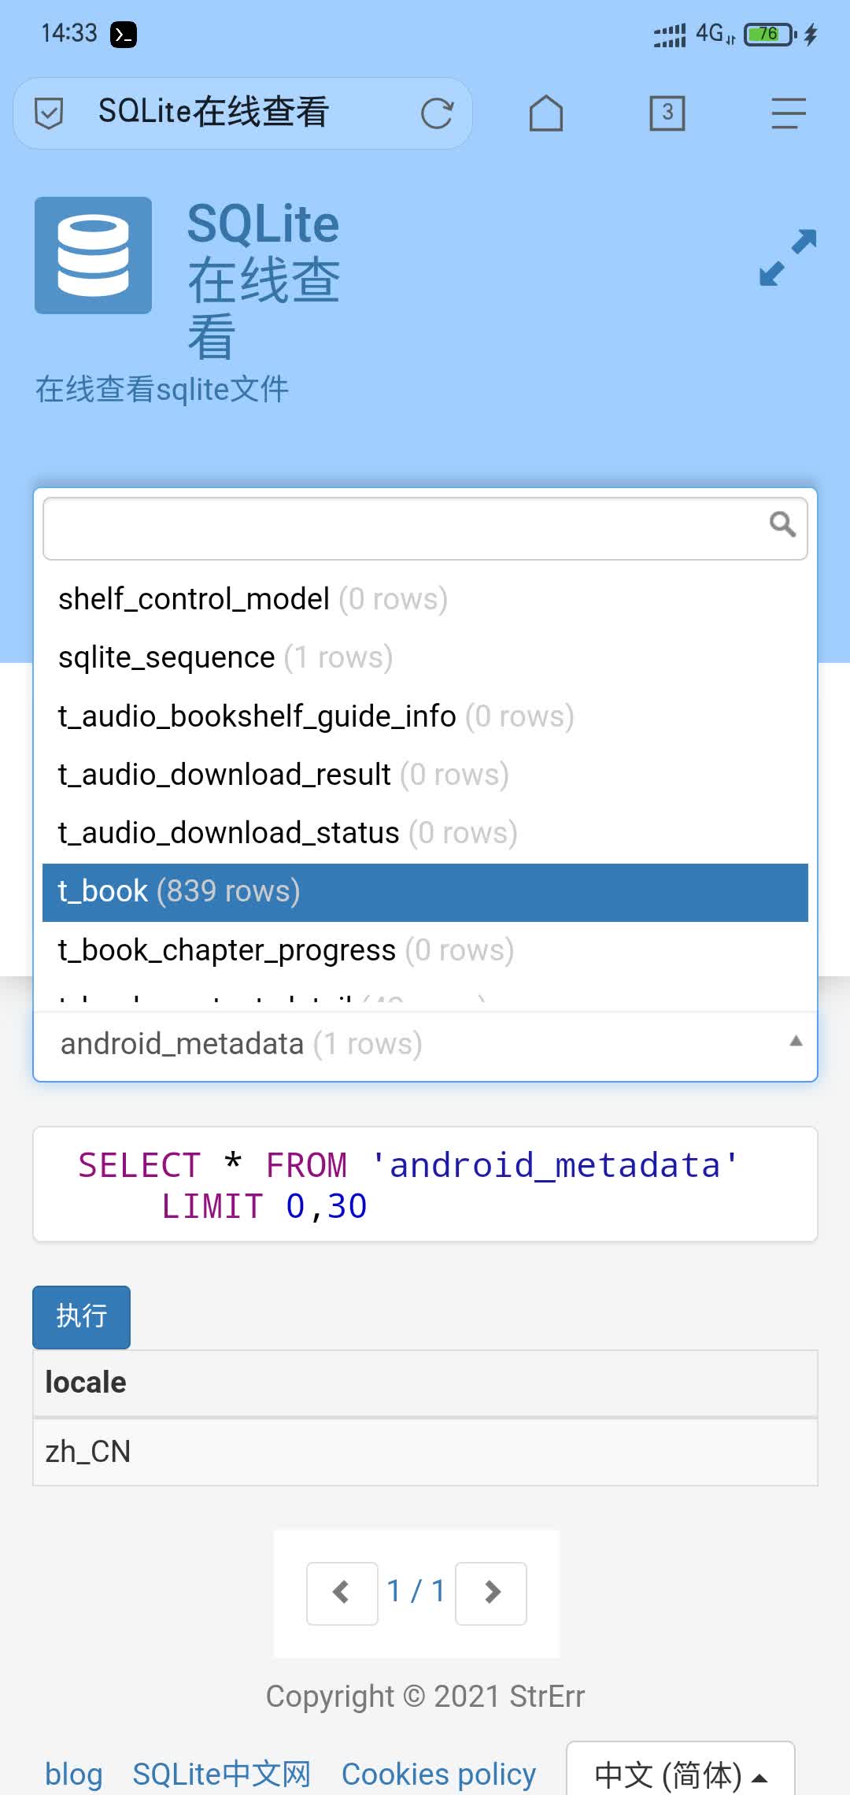
Task: Tap the search magnifier icon
Action: pyautogui.click(x=782, y=524)
